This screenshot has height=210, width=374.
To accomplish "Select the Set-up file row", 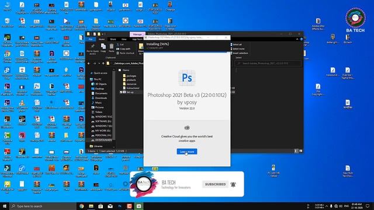I will click(131, 92).
